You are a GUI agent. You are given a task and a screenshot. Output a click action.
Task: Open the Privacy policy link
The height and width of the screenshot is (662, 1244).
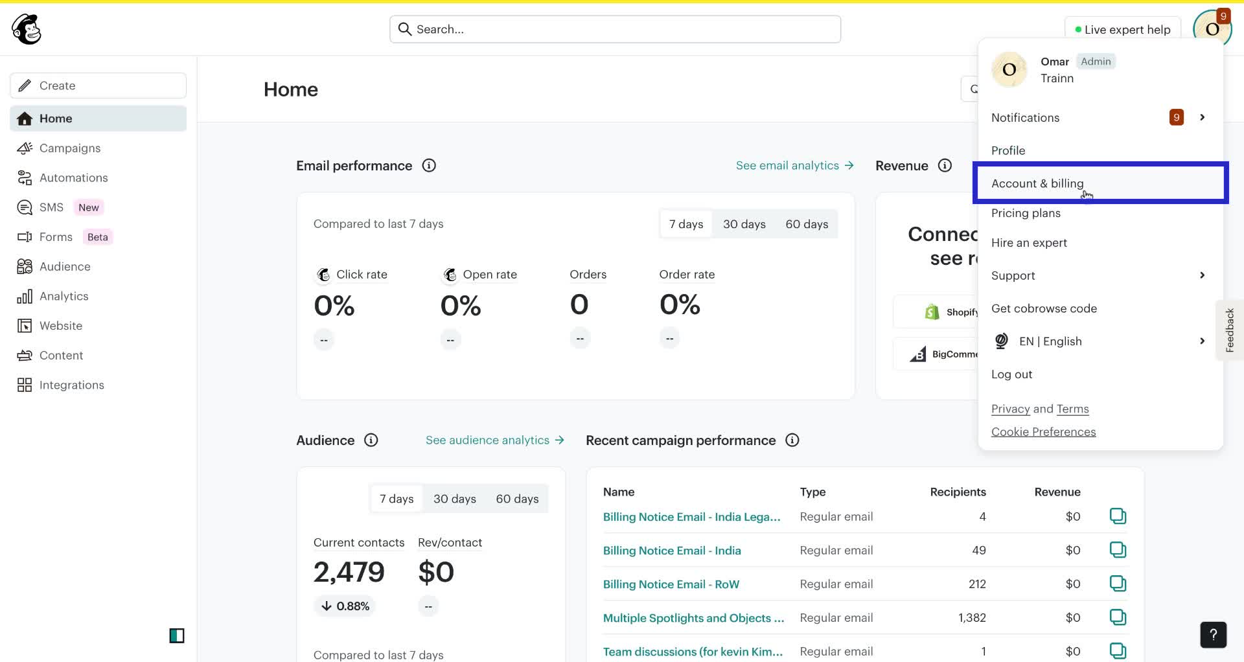coord(1010,409)
